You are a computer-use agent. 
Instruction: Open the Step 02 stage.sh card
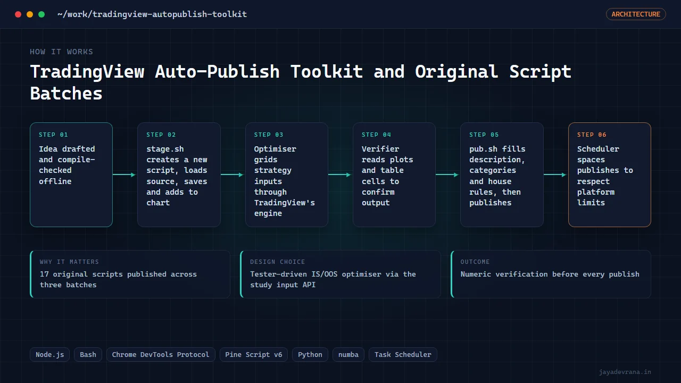point(179,175)
